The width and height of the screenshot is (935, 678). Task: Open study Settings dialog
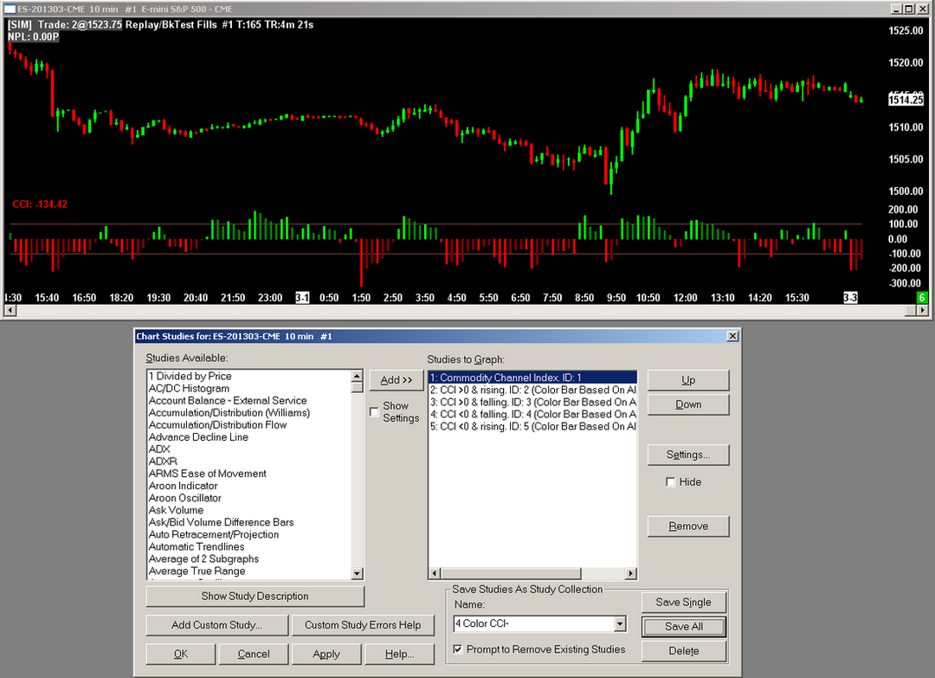(x=688, y=455)
